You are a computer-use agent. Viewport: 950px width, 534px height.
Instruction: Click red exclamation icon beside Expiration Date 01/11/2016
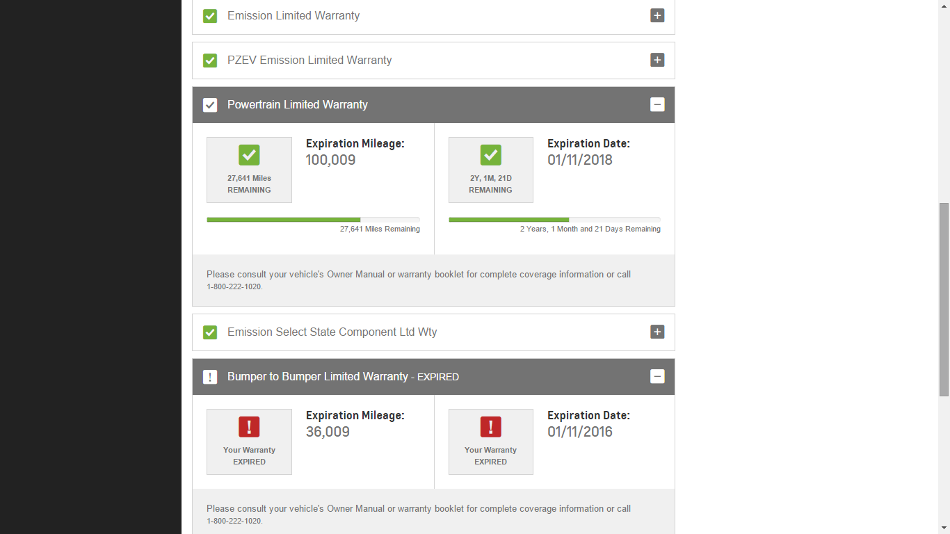(490, 426)
